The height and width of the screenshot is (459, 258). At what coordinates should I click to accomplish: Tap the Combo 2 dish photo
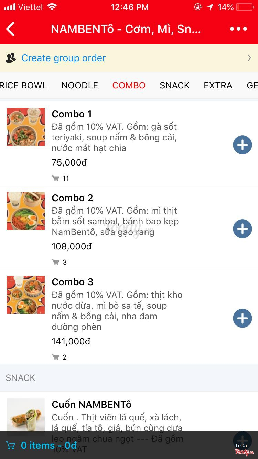point(26,211)
